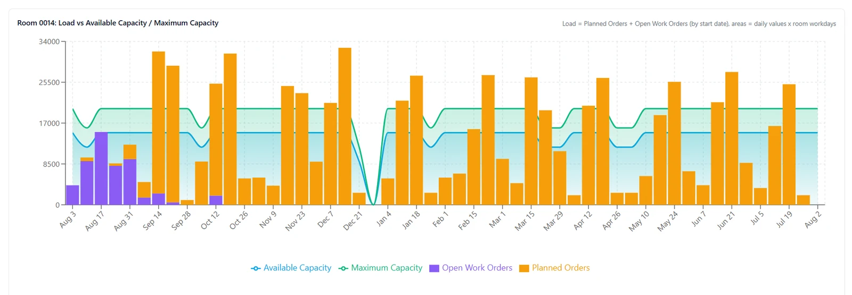Select the tallest orange bar near Dec 7
Image resolution: width=852 pixels, height=295 pixels.
[x=345, y=126]
